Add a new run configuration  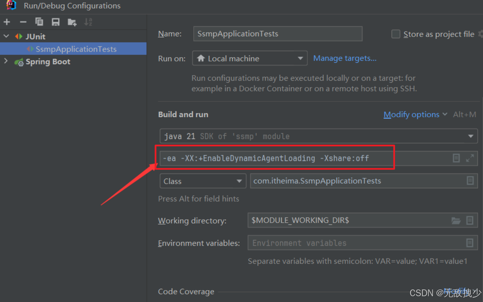pyautogui.click(x=7, y=22)
